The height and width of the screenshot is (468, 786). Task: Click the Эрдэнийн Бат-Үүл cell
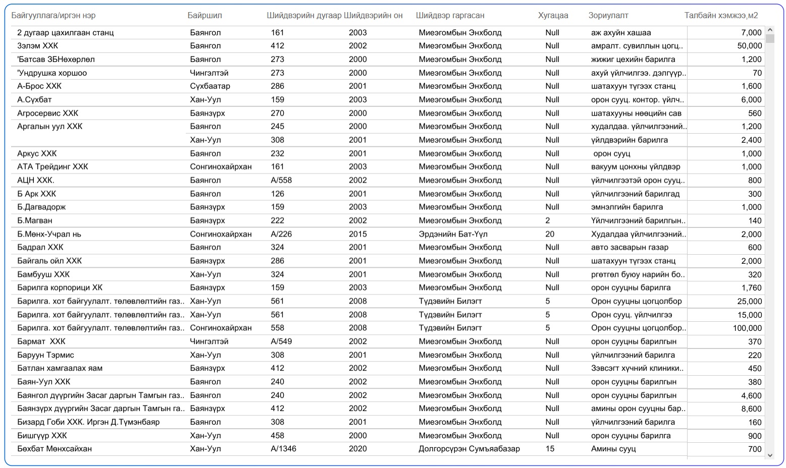(453, 234)
